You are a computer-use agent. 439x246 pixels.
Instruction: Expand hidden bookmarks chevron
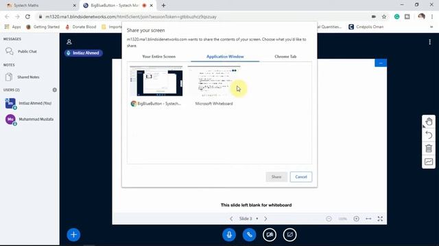431,27
